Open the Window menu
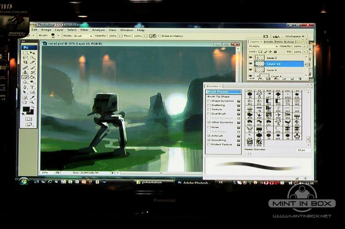Screen dimensions: 345x229 pyautogui.click(x=126, y=30)
